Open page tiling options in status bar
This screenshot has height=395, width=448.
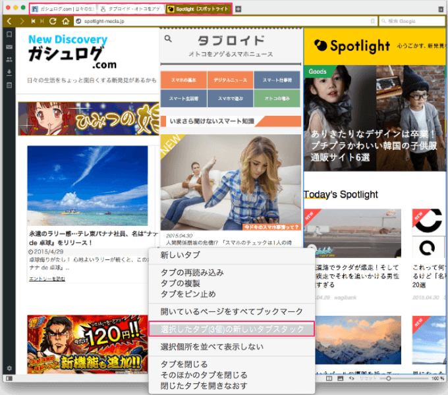coord(329,379)
